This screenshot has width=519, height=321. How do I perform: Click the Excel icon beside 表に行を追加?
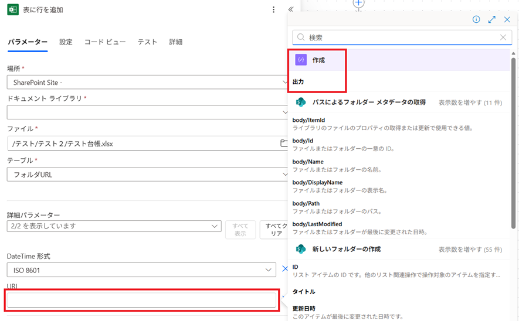pyautogui.click(x=12, y=10)
